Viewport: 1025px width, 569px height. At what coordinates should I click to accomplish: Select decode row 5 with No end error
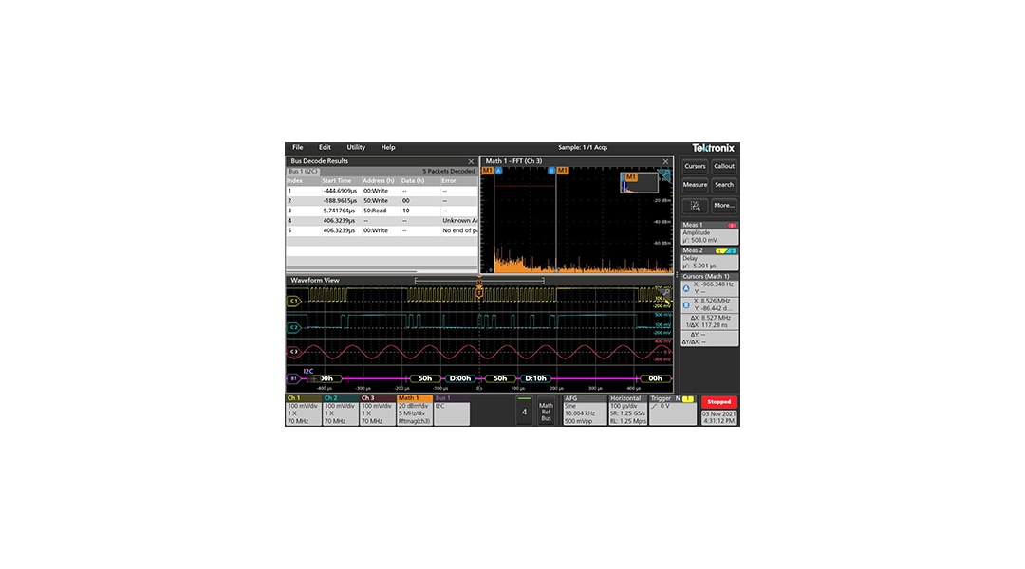(382, 230)
